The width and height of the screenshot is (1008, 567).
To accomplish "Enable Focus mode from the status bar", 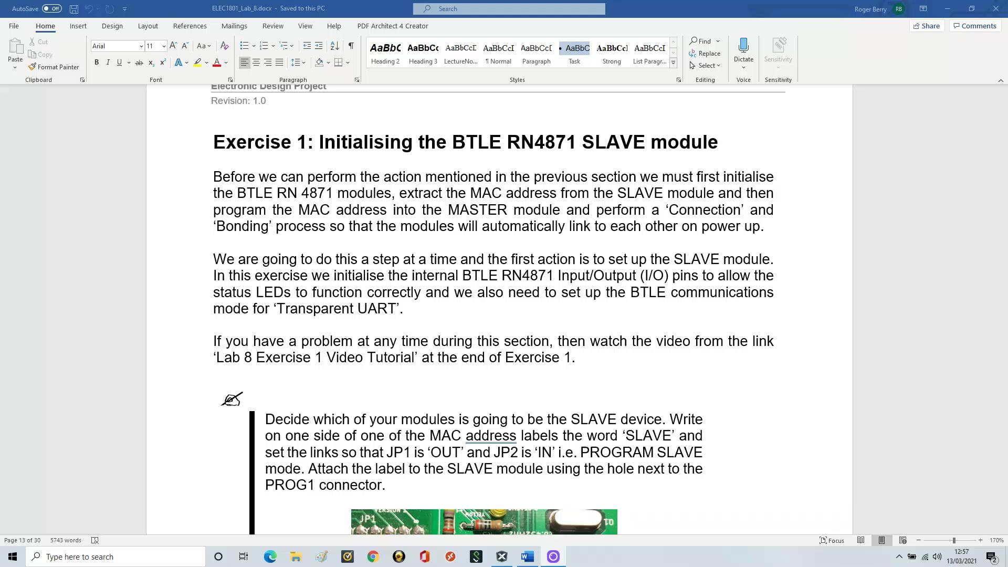I will coord(831,540).
